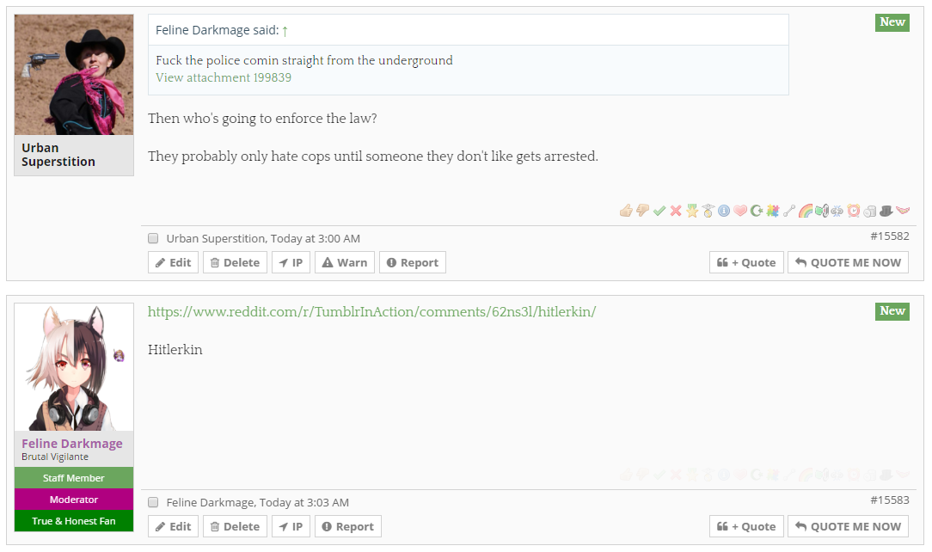Delete Feline Darkmage's post
Viewport: 932px width, 552px height.
coord(235,526)
